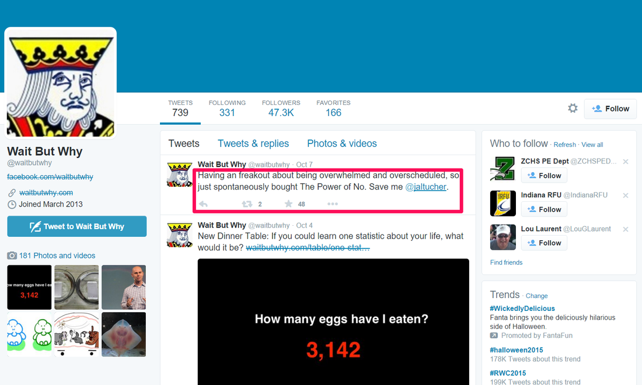The image size is (642, 385).
Task: Dismiss ZCHS PE Dept suggestion
Action: click(626, 162)
